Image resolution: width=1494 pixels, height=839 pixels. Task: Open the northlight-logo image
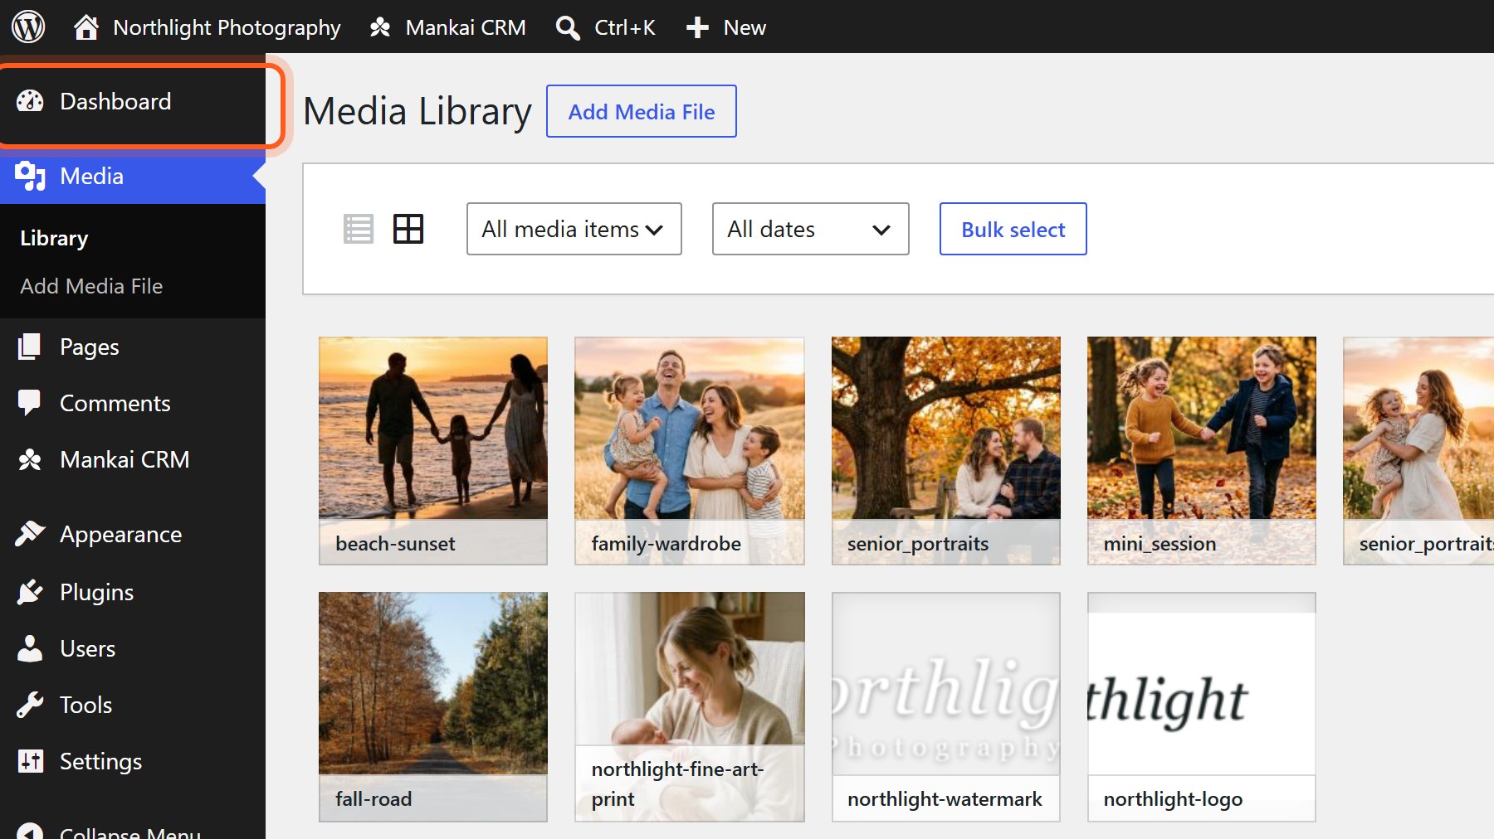(x=1202, y=706)
